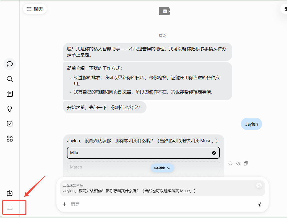This screenshot has height=218, width=287.
Task: Open the notebook icon in sidebar
Action: click(x=9, y=94)
